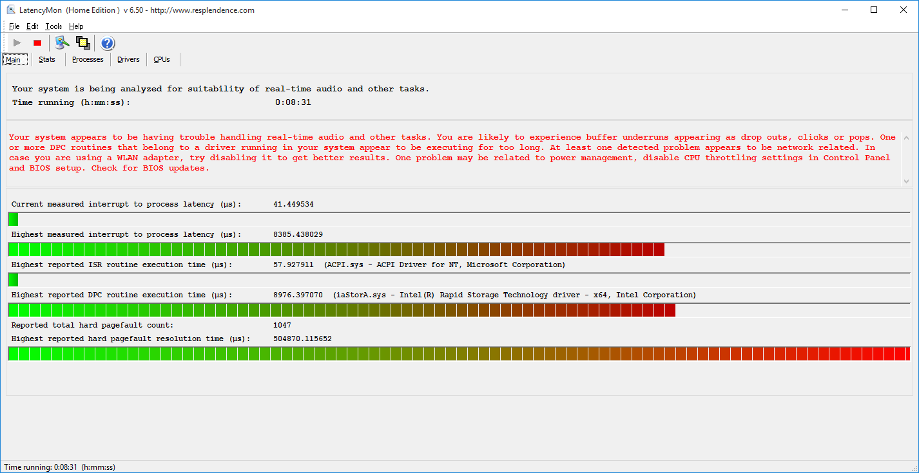Click the highest DPC routine execution time bar

(342, 310)
